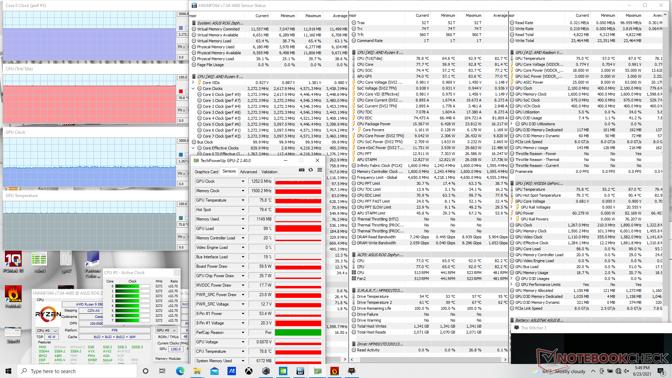This screenshot has height=378, width=672.
Task: Open the volume control in system tray
Action: click(626, 371)
